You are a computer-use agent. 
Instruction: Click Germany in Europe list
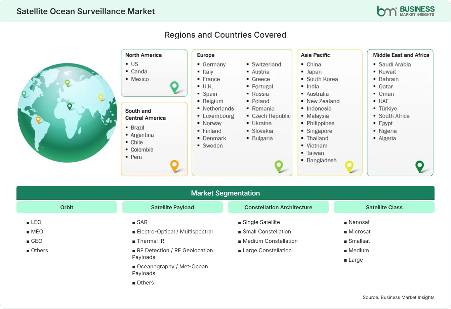click(x=214, y=64)
